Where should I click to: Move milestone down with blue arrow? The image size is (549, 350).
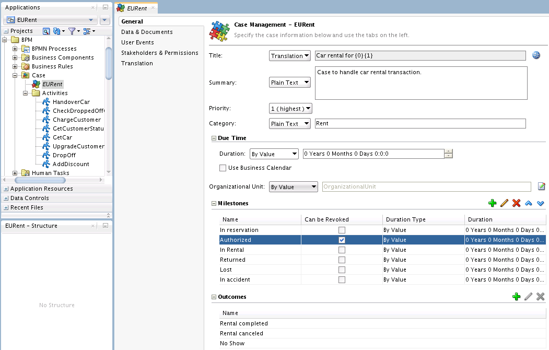pyautogui.click(x=541, y=203)
